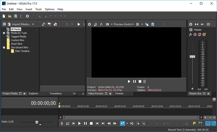This screenshot has width=217, height=132.
Task: Select the Project Media tab
Action: [10, 94]
